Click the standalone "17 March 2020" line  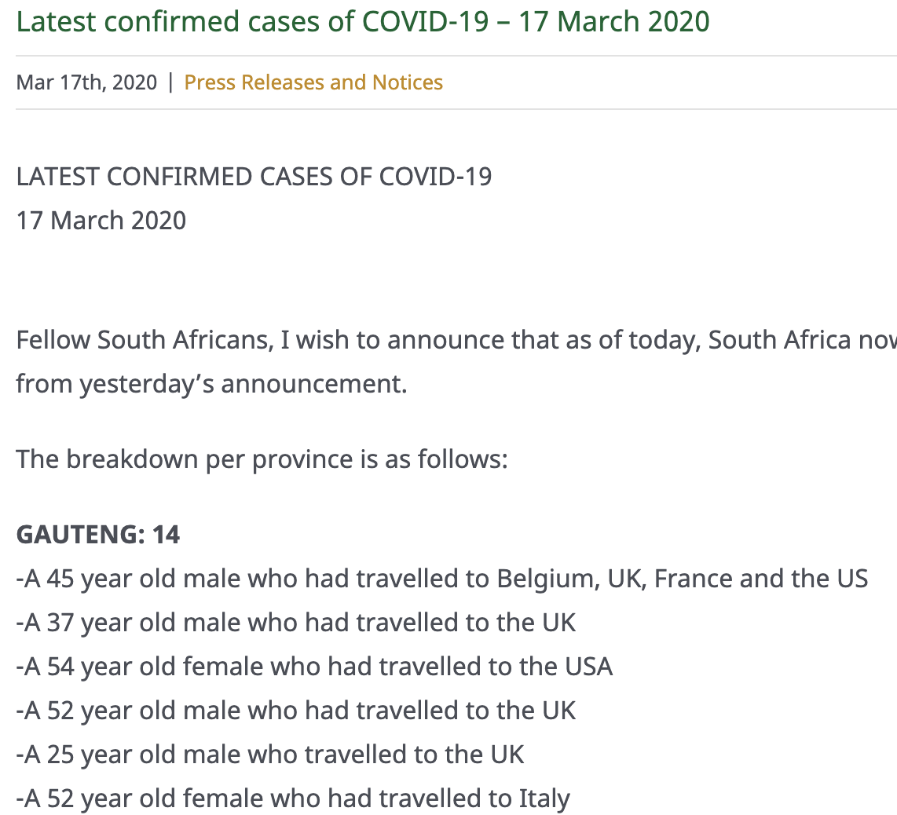pyautogui.click(x=101, y=221)
